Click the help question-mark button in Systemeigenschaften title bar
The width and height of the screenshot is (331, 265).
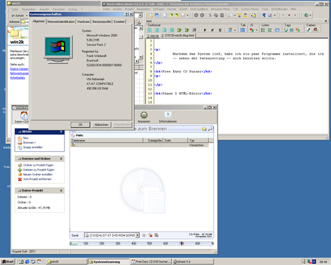tap(126, 14)
